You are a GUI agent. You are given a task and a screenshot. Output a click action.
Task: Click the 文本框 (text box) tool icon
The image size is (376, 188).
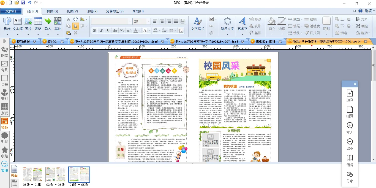tap(18, 22)
